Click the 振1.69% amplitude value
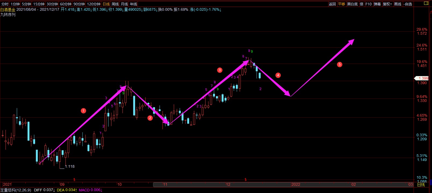Screen dimensions: 432x193 click(181, 10)
